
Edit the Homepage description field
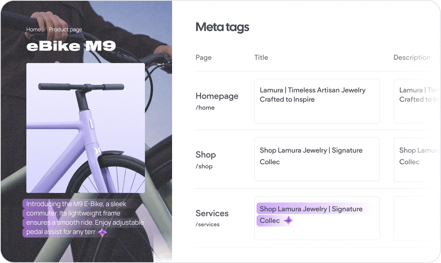(x=417, y=101)
